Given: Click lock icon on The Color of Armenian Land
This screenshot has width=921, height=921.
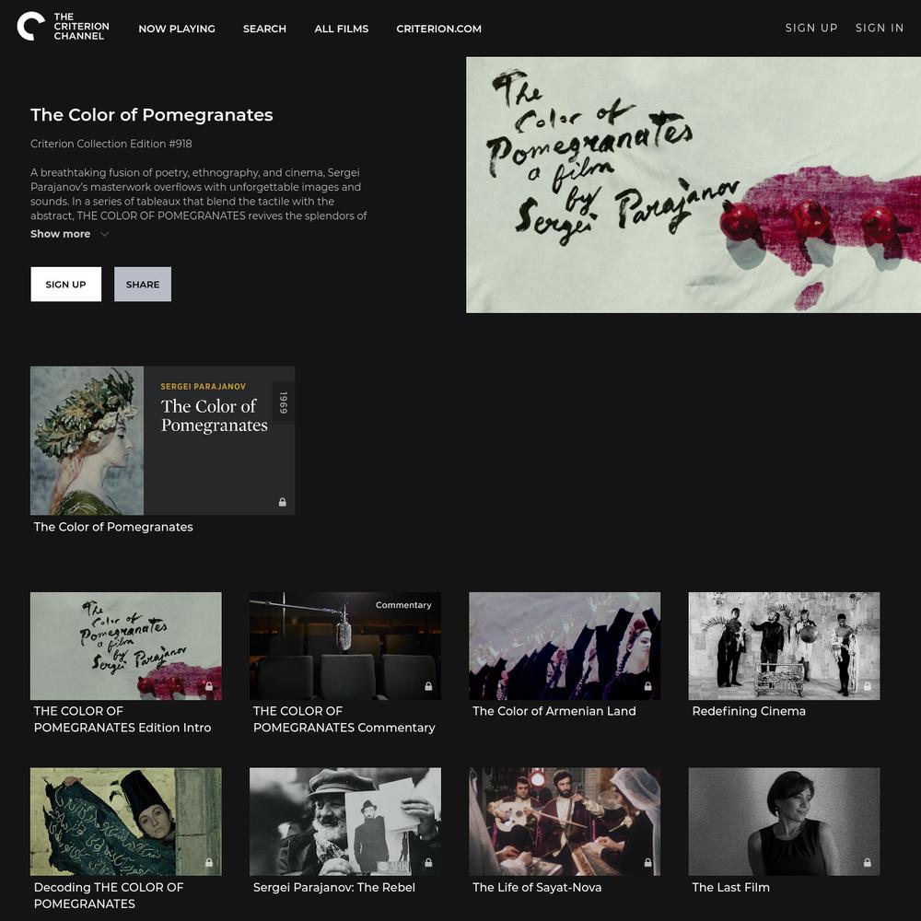Looking at the screenshot, I should click(647, 686).
